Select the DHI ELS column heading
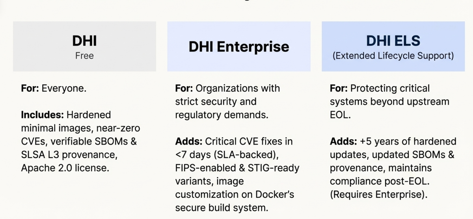 click(x=393, y=40)
